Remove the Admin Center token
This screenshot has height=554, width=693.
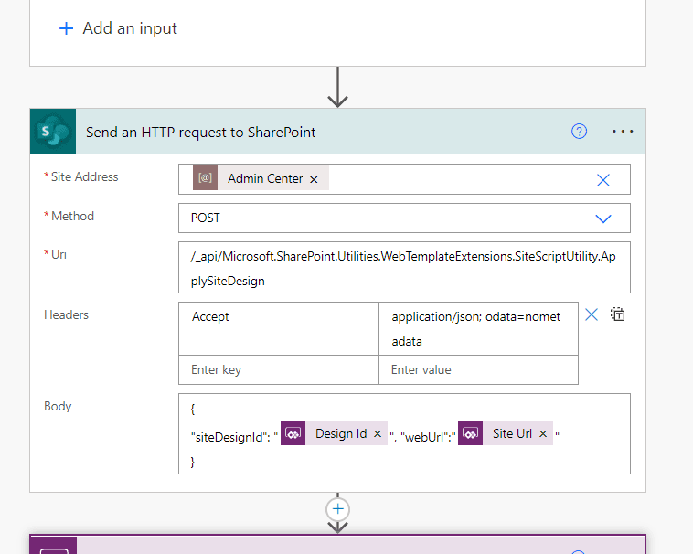[x=314, y=179]
